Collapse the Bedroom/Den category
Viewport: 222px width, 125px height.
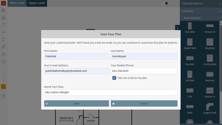tap(201, 18)
